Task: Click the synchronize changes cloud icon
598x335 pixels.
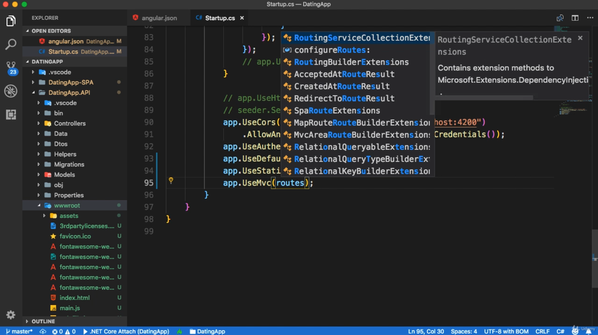Action: pyautogui.click(x=42, y=331)
